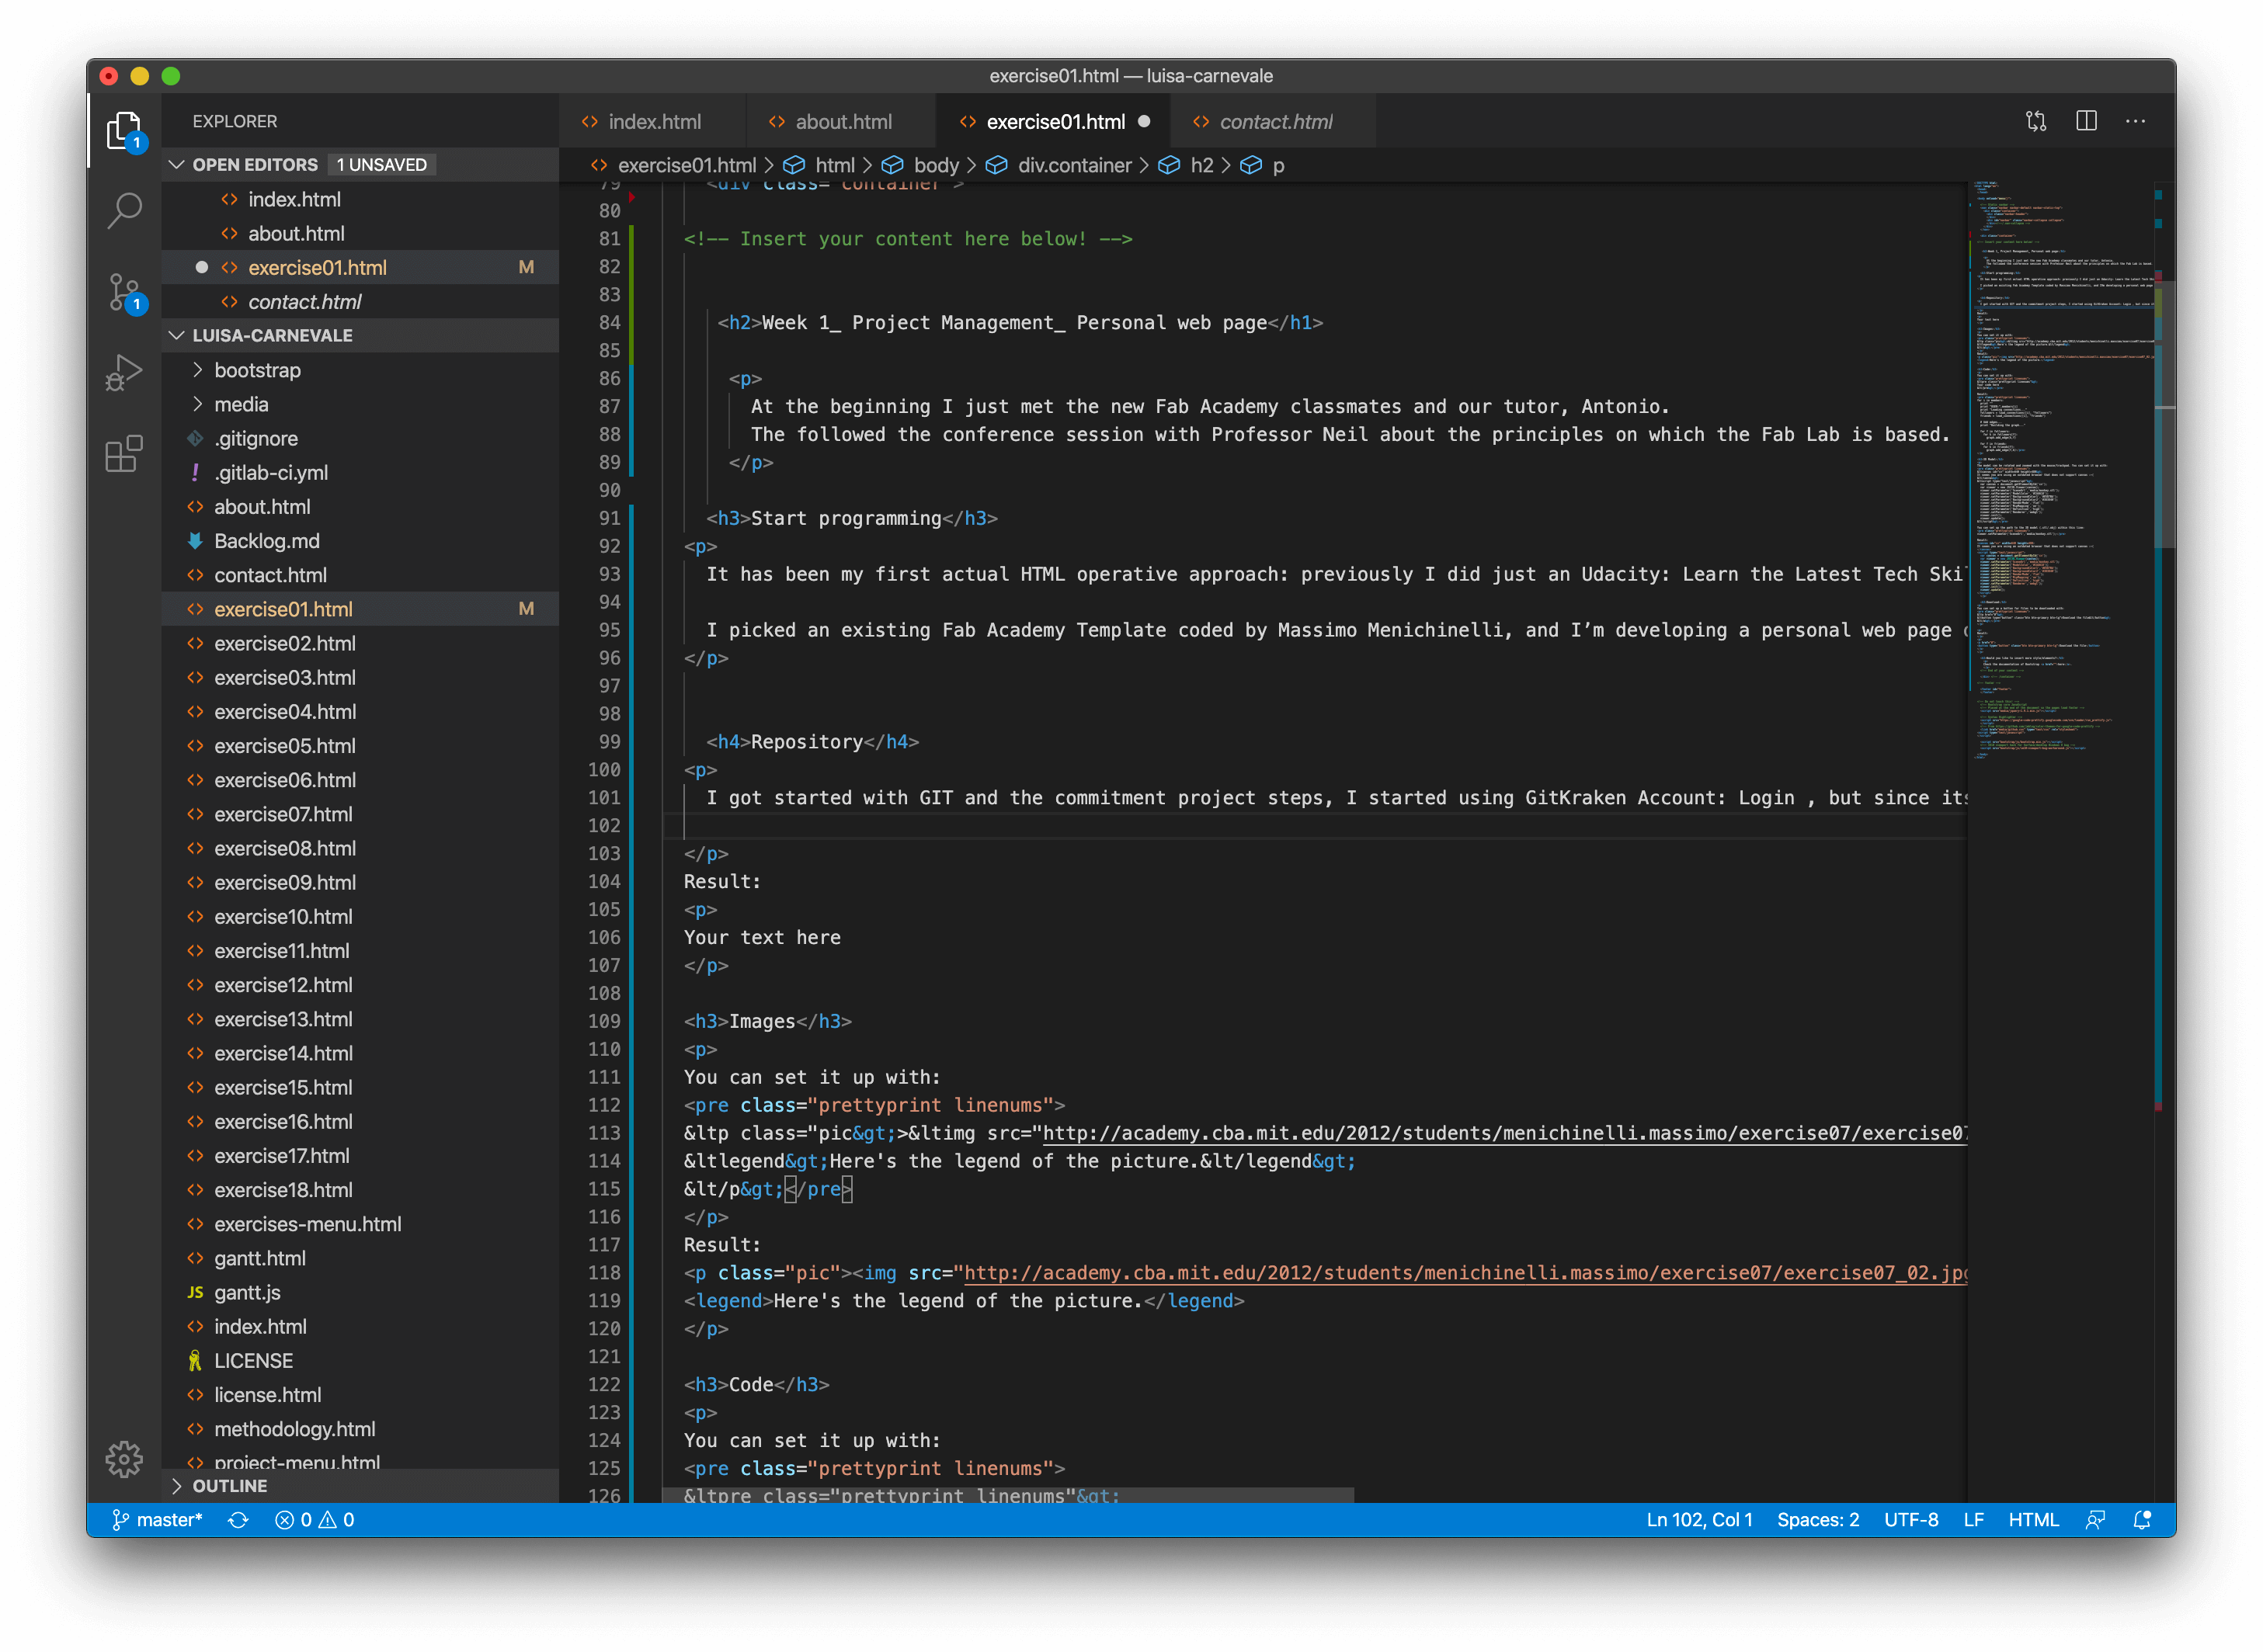The height and width of the screenshot is (1652, 2263).
Task: Open exercise18.html in file tree
Action: (360, 1190)
